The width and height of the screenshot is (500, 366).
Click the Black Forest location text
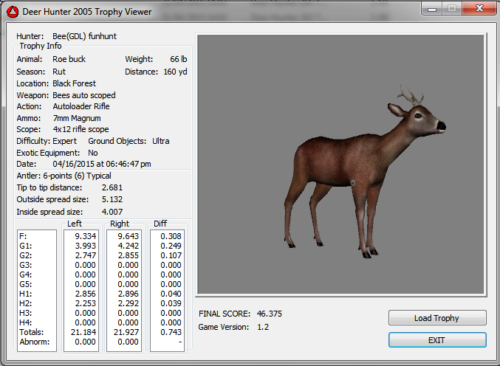point(74,83)
